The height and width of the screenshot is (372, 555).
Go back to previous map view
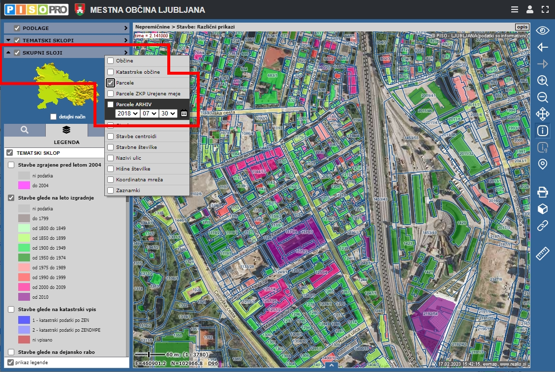542,47
